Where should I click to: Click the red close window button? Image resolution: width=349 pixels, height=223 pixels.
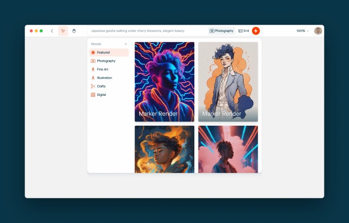pos(31,31)
